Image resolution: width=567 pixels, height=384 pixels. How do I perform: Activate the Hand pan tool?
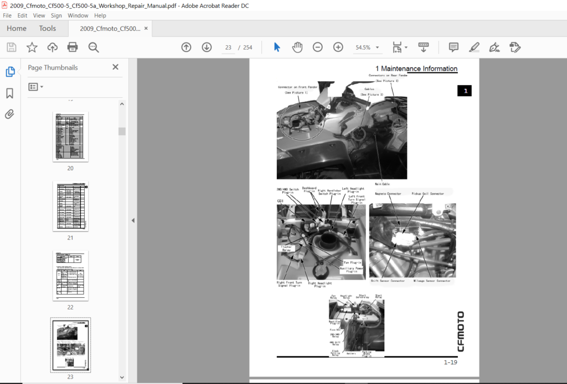pos(297,48)
